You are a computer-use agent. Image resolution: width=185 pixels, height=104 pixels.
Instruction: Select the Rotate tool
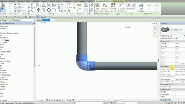[x=49, y=10]
